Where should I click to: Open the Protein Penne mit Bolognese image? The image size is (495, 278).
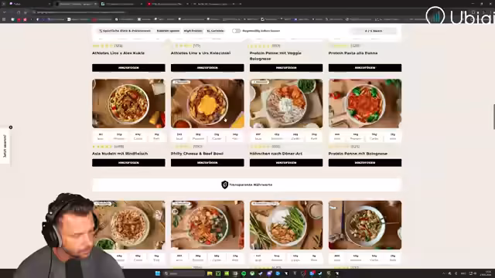[365, 103]
